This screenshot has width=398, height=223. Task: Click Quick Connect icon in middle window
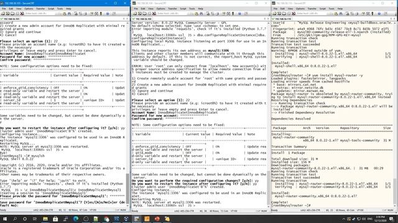(139, 14)
